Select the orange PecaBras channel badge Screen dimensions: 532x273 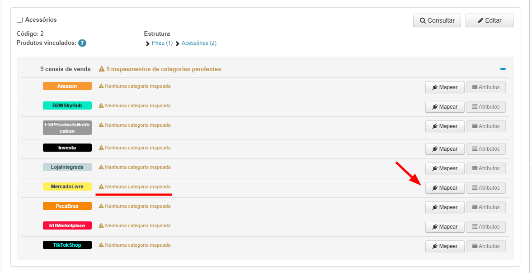click(x=67, y=206)
